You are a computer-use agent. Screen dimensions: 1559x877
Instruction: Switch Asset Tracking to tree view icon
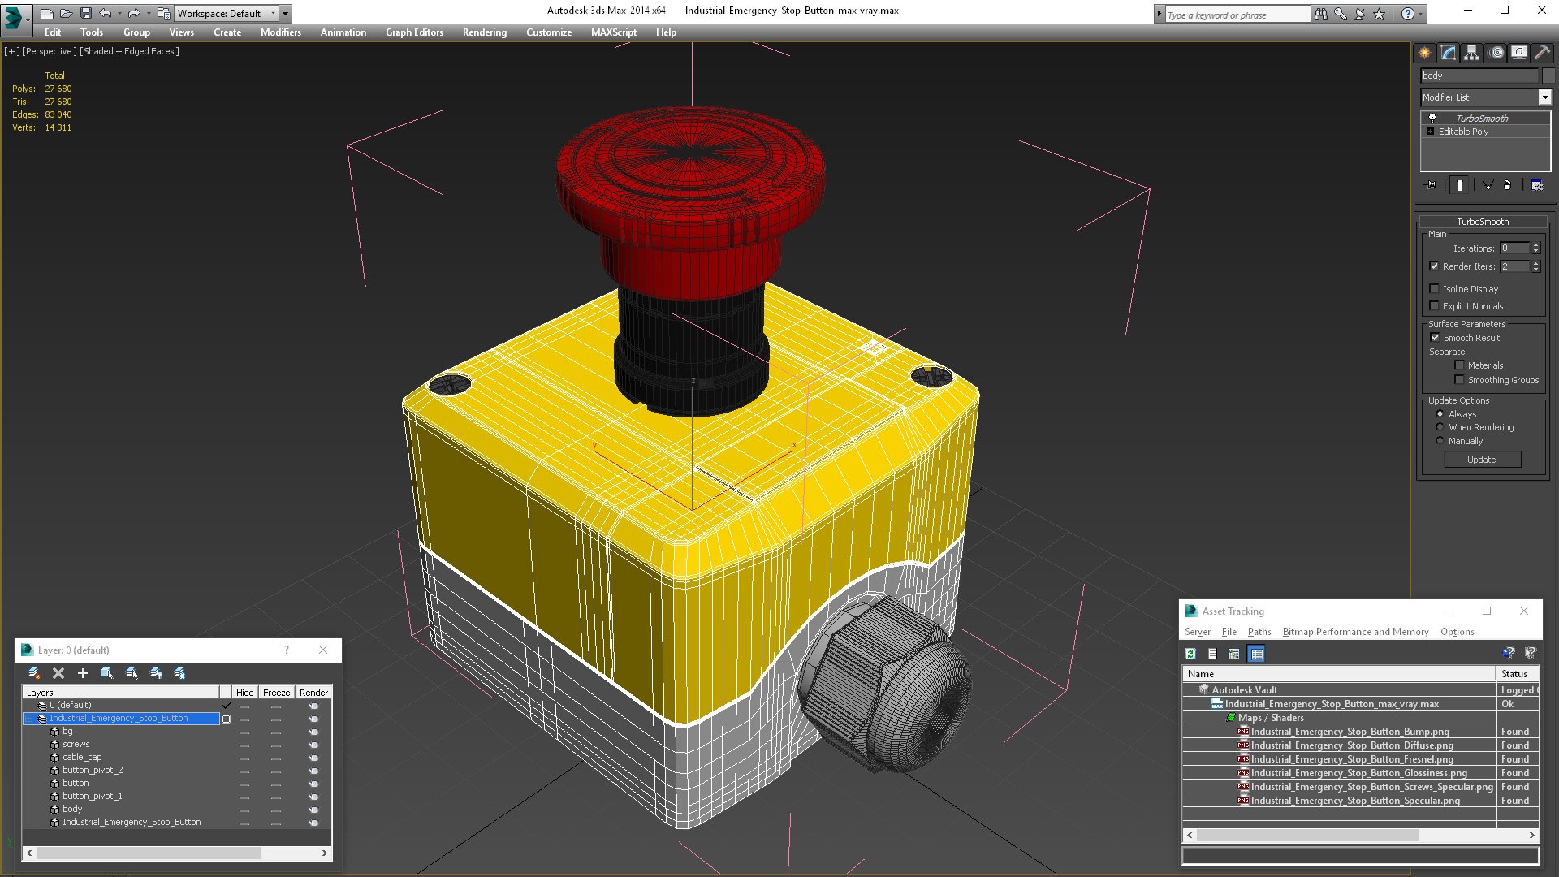[1234, 654]
